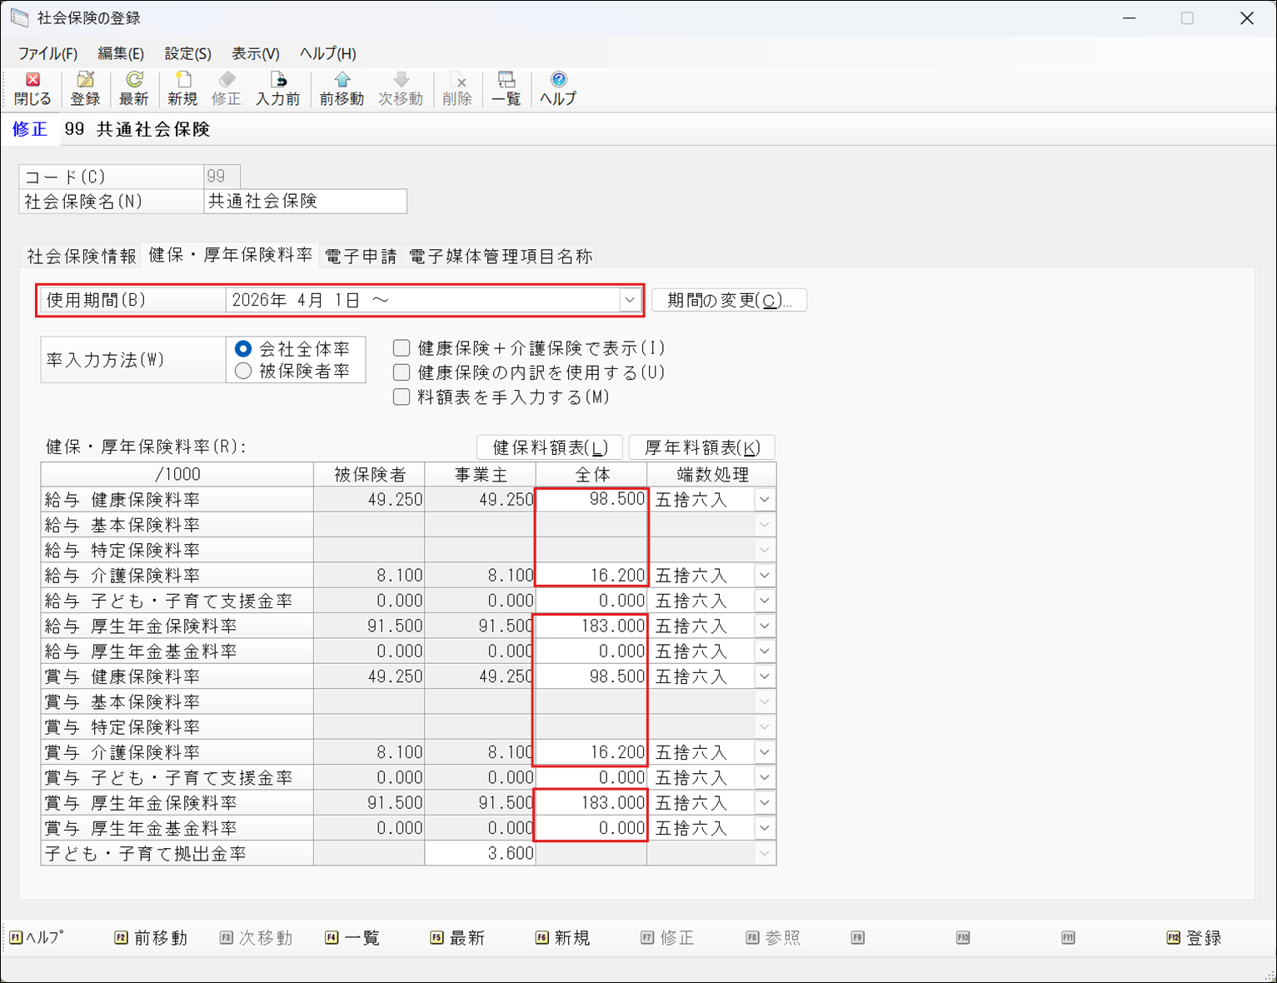Viewport: 1277px width, 983px height.
Task: Select the 被保険者率 radio button
Action: pyautogui.click(x=243, y=372)
